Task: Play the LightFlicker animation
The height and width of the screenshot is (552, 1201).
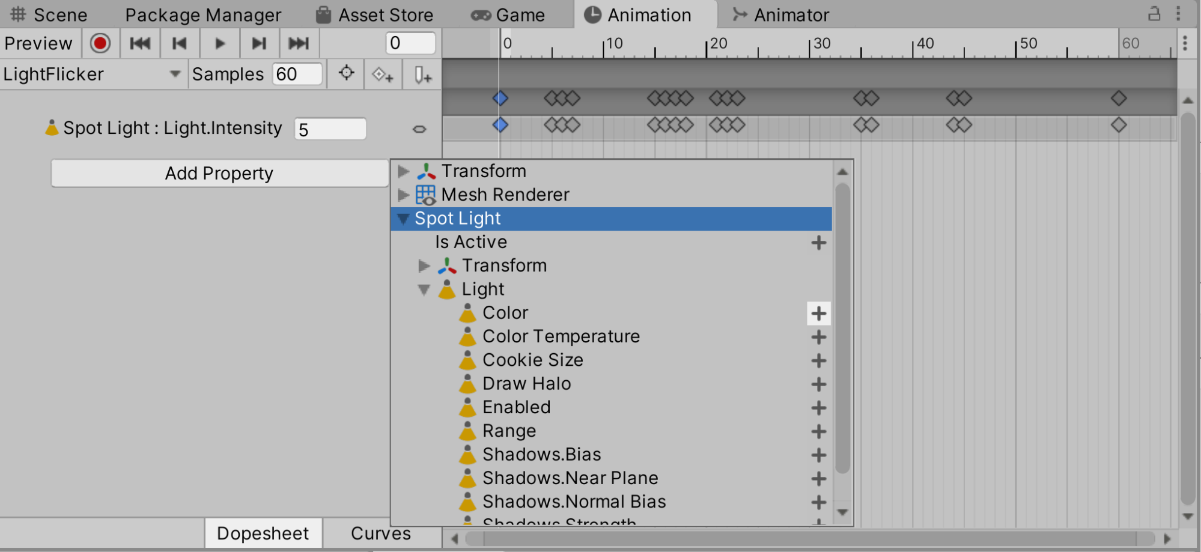Action: pyautogui.click(x=220, y=43)
